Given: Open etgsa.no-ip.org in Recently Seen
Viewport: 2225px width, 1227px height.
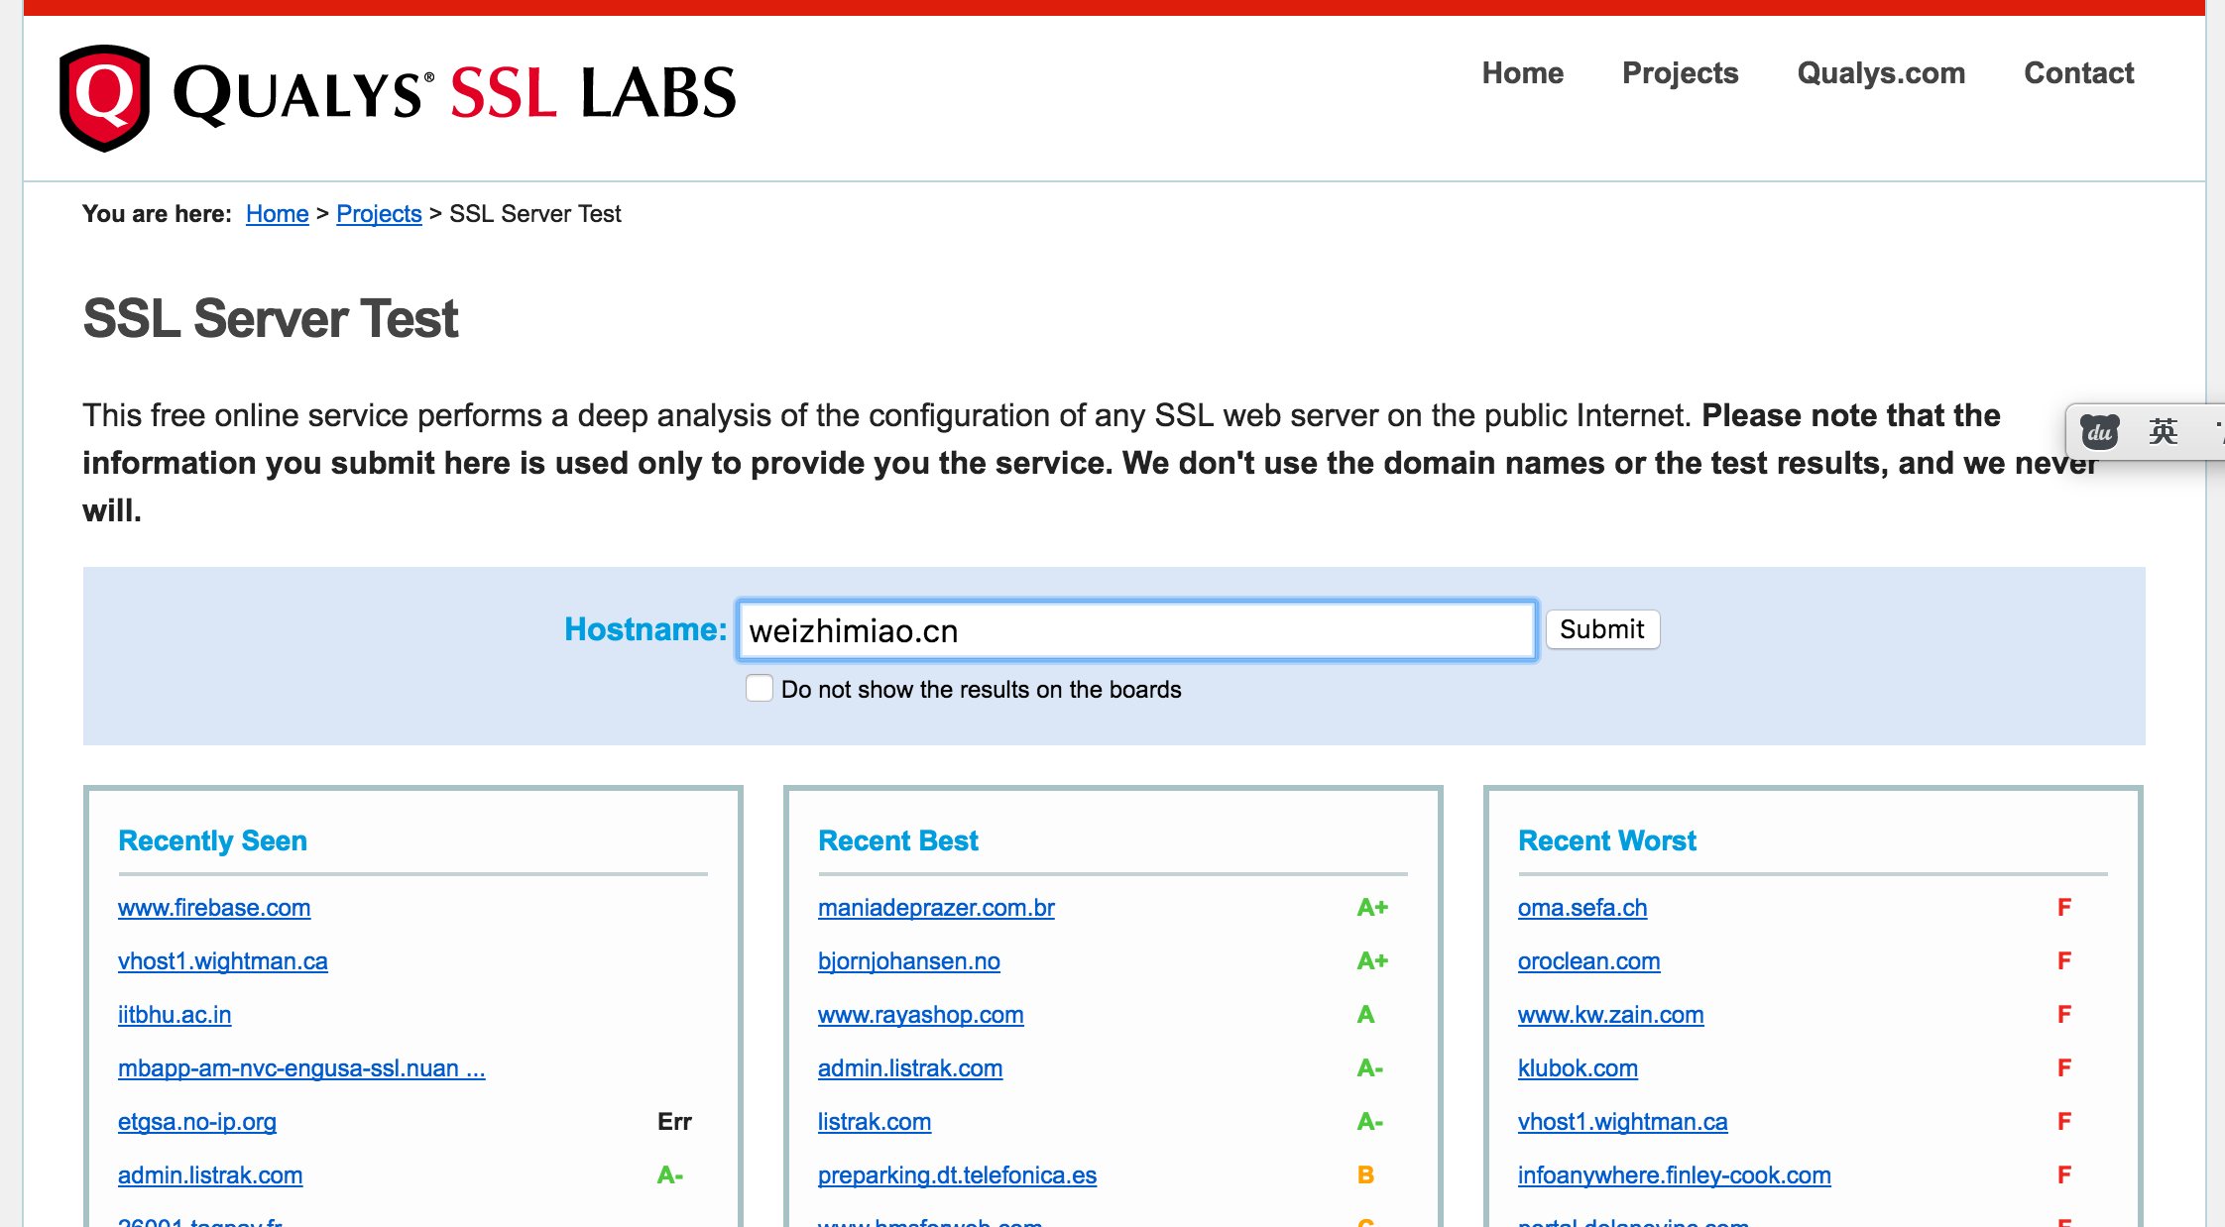Looking at the screenshot, I should 196,1122.
